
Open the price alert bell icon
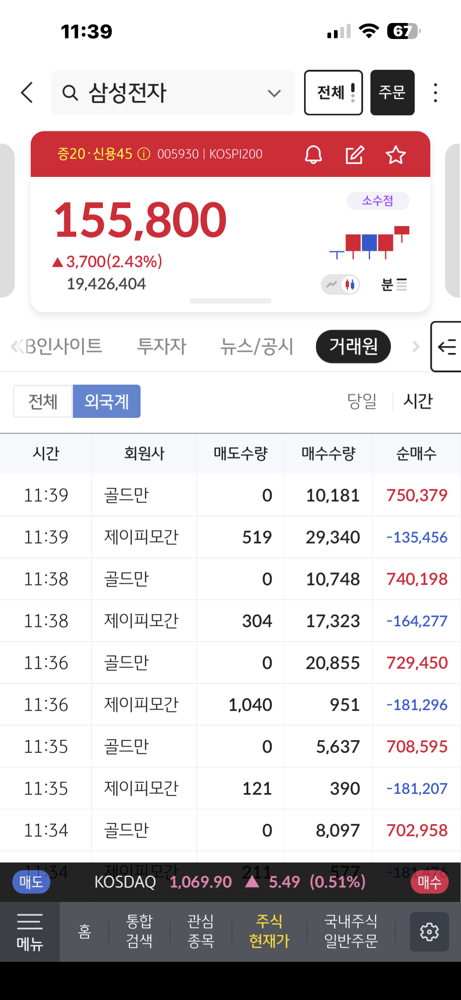tap(313, 155)
